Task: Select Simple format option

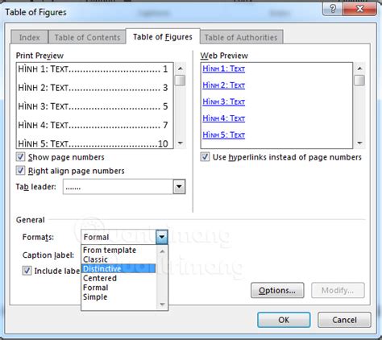Action: point(118,296)
